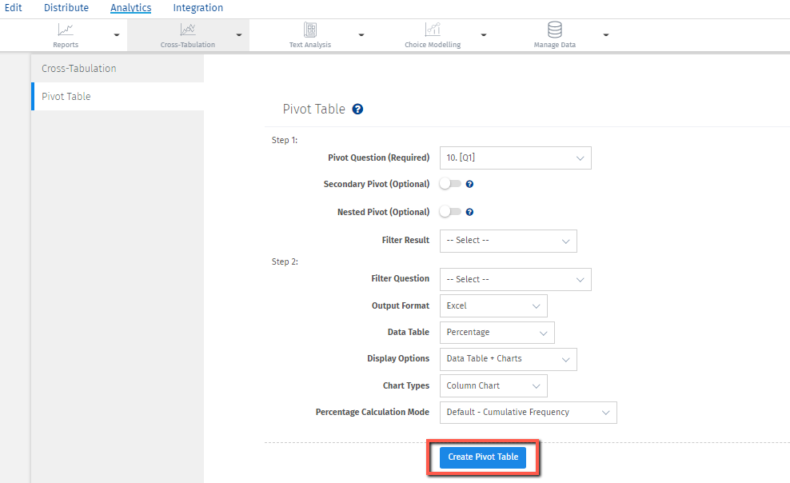The width and height of the screenshot is (790, 483).
Task: Enable the Secondary Pivot toggle
Action: (450, 184)
